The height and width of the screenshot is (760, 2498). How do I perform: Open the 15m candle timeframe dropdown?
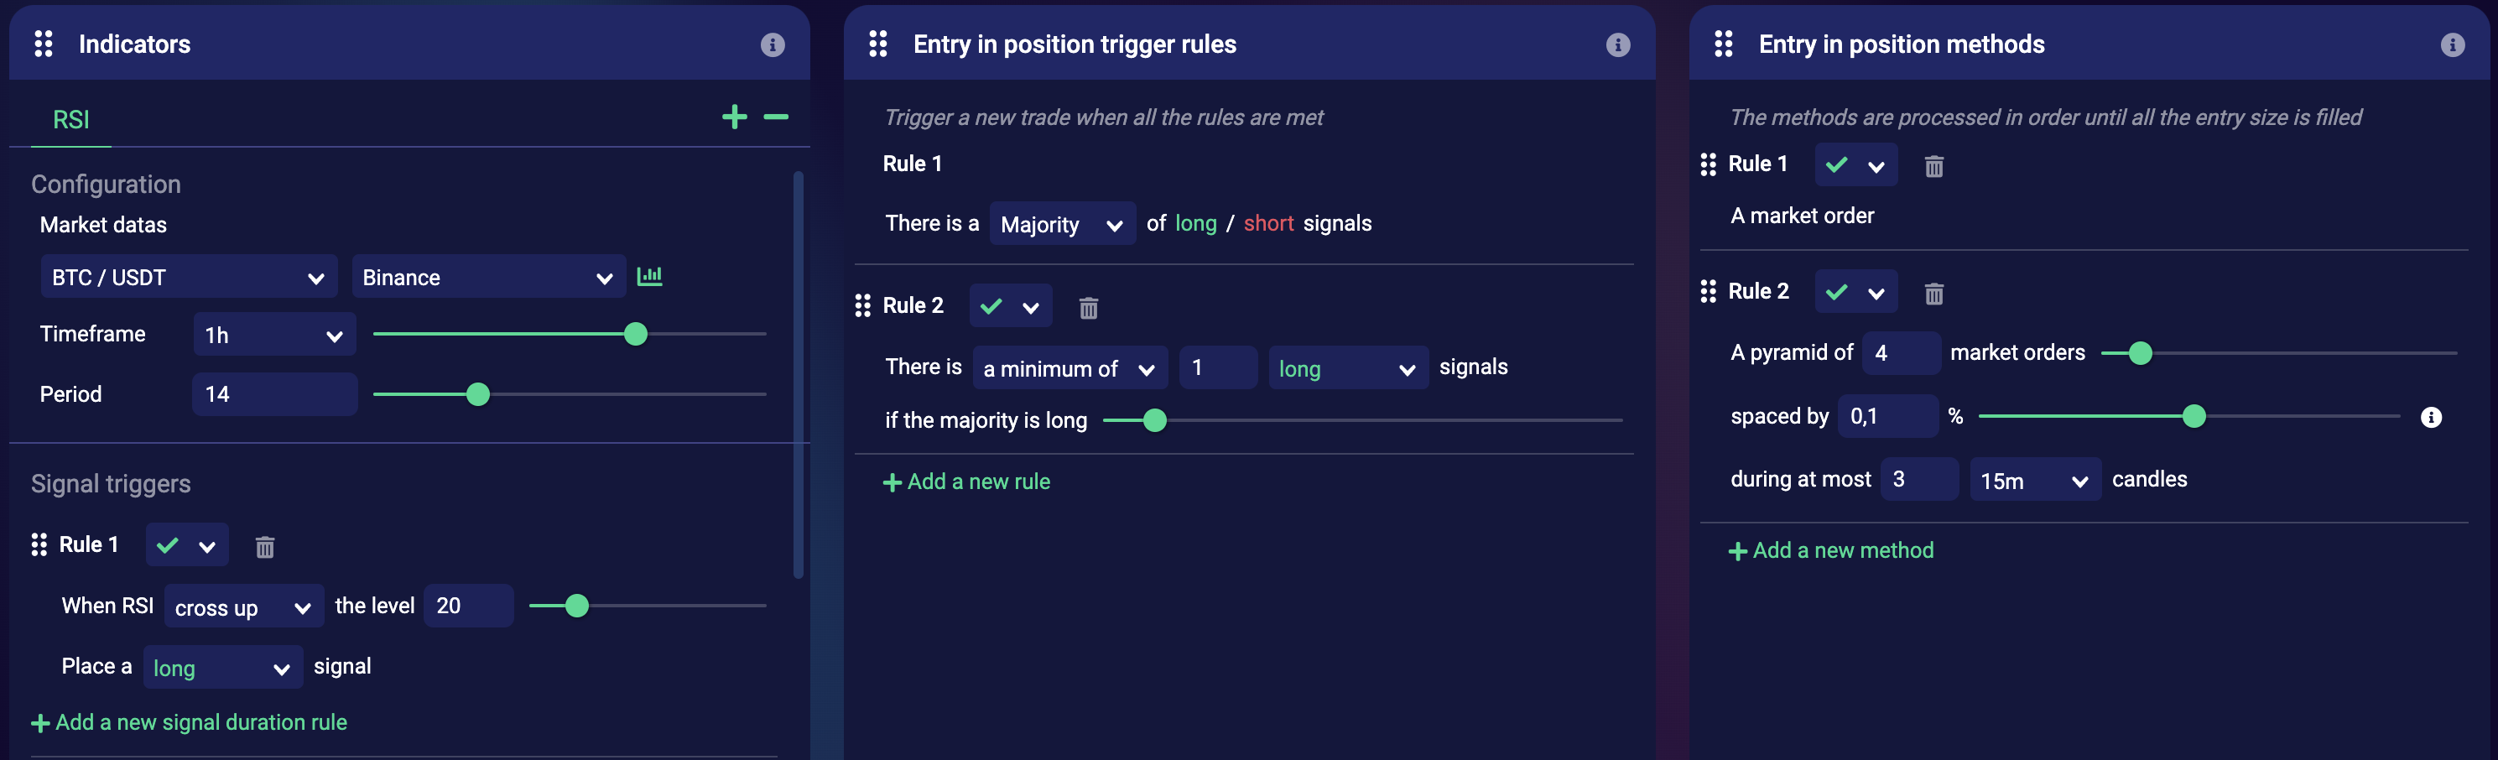2034,481
